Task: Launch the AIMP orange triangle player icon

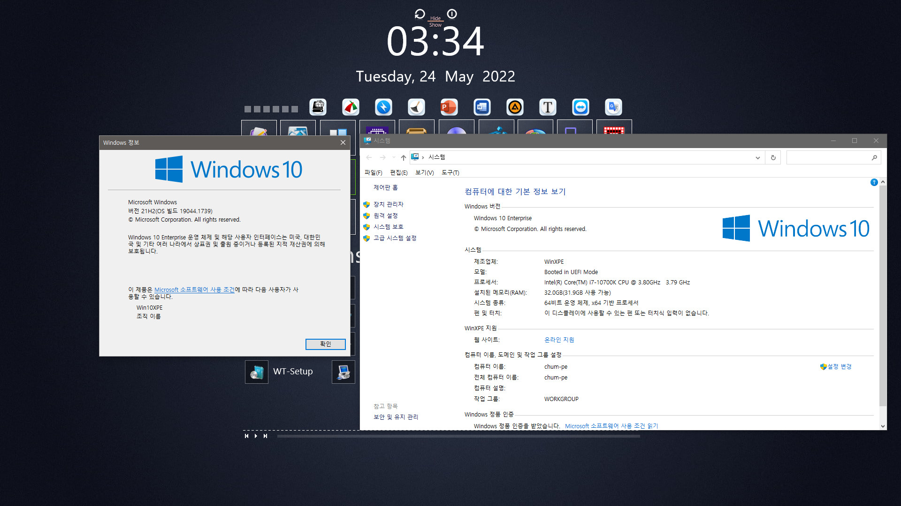Action: click(x=515, y=107)
